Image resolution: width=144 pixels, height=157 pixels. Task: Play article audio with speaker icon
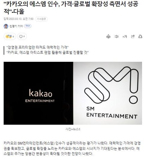[x=116, y=36]
